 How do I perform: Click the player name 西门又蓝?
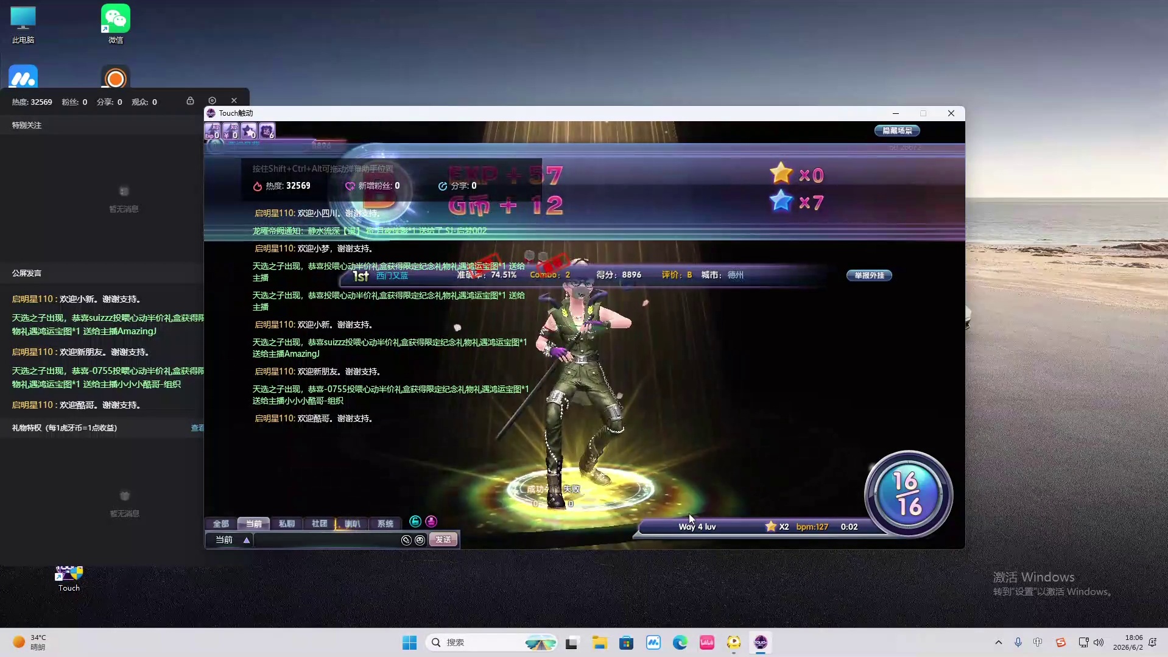click(392, 276)
